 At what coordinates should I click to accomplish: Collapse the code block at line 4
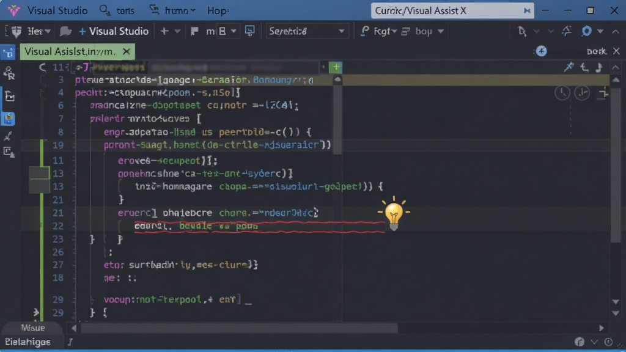click(43, 93)
